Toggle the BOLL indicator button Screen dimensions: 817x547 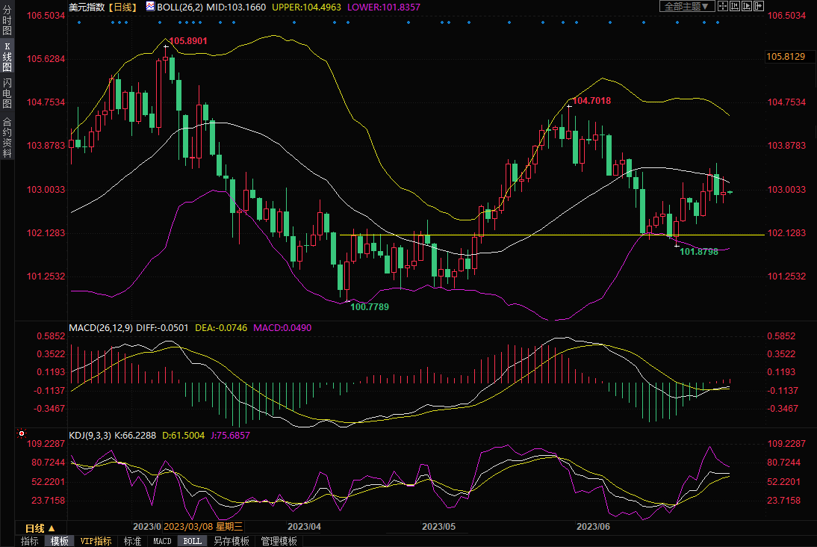point(192,541)
